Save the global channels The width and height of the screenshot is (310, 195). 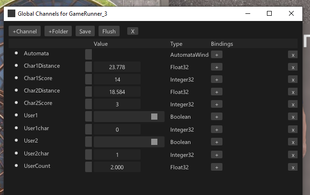(85, 31)
